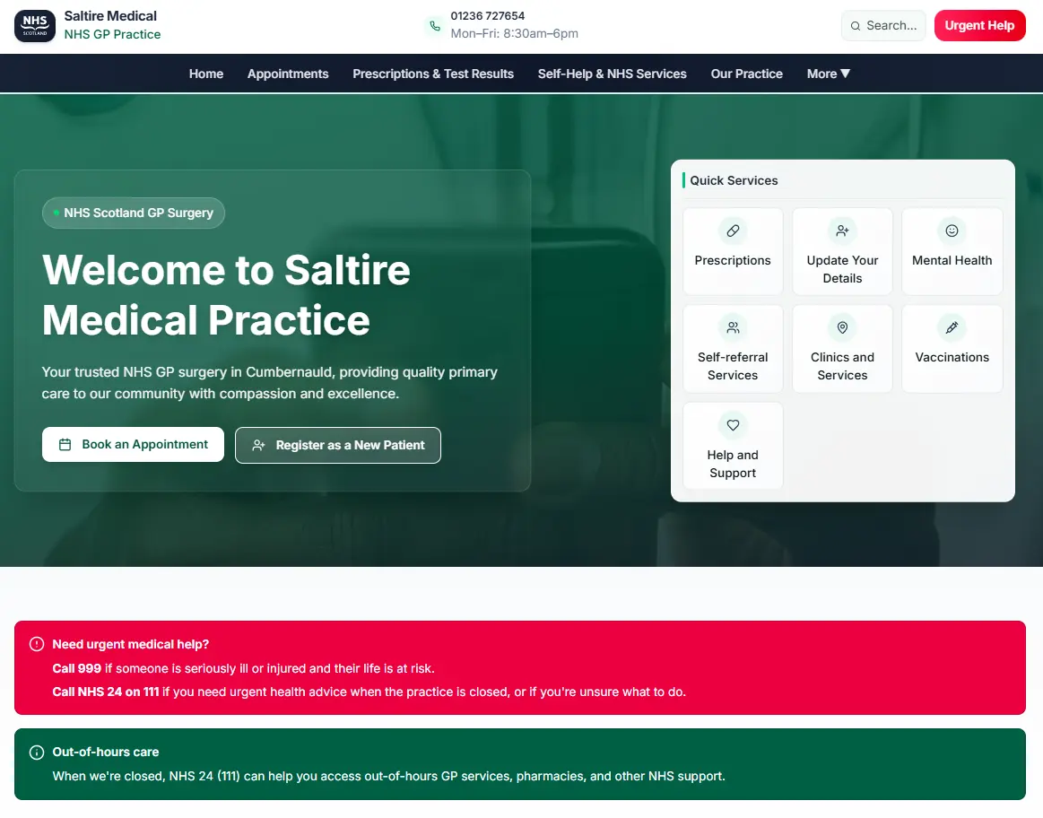The width and height of the screenshot is (1043, 818).
Task: Select the Update Your Details icon
Action: click(x=842, y=231)
